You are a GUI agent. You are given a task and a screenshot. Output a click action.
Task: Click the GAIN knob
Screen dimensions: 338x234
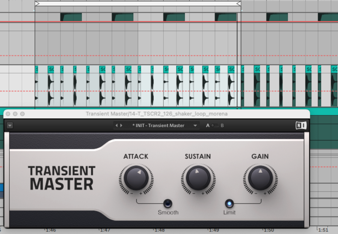pyautogui.click(x=260, y=178)
